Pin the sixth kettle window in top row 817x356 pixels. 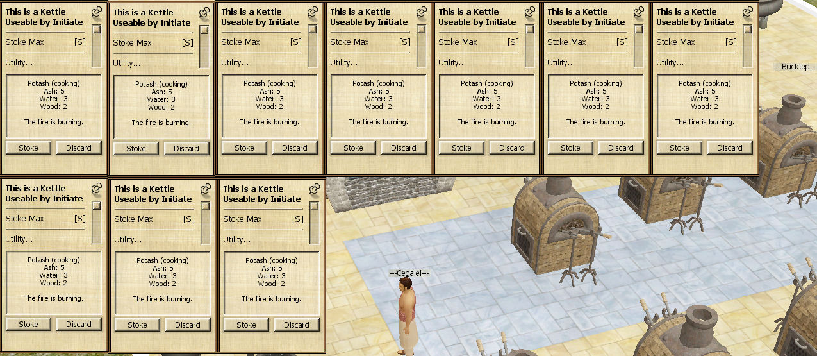pyautogui.click(x=639, y=12)
